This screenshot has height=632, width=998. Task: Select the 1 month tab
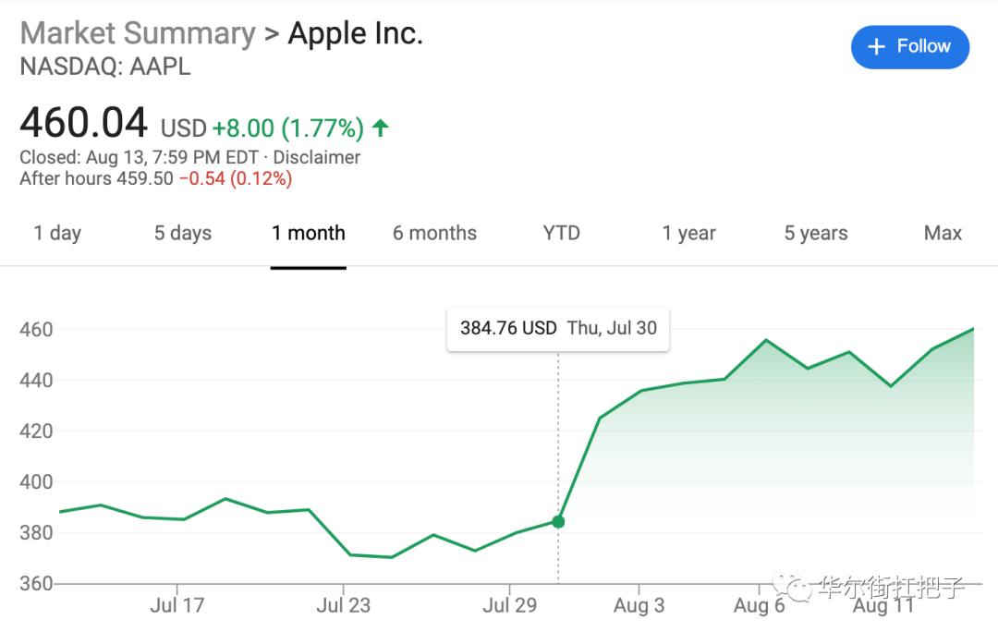coord(309,234)
